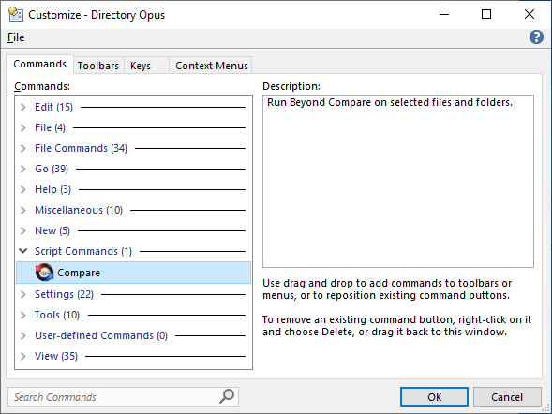Select the View (35) label
The height and width of the screenshot is (414, 552).
pos(56,356)
